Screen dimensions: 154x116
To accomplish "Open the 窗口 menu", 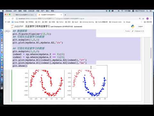I will pos(47,11).
